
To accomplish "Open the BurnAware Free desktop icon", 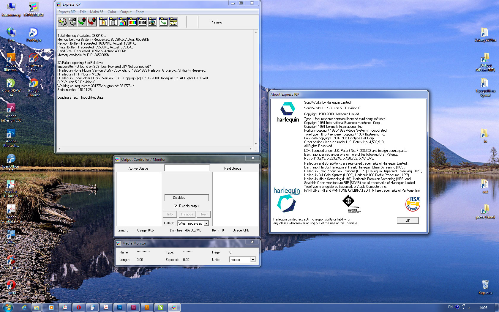I will tap(34, 62).
